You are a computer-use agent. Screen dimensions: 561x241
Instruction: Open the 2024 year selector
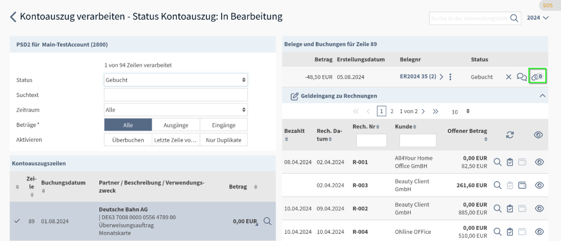[537, 18]
